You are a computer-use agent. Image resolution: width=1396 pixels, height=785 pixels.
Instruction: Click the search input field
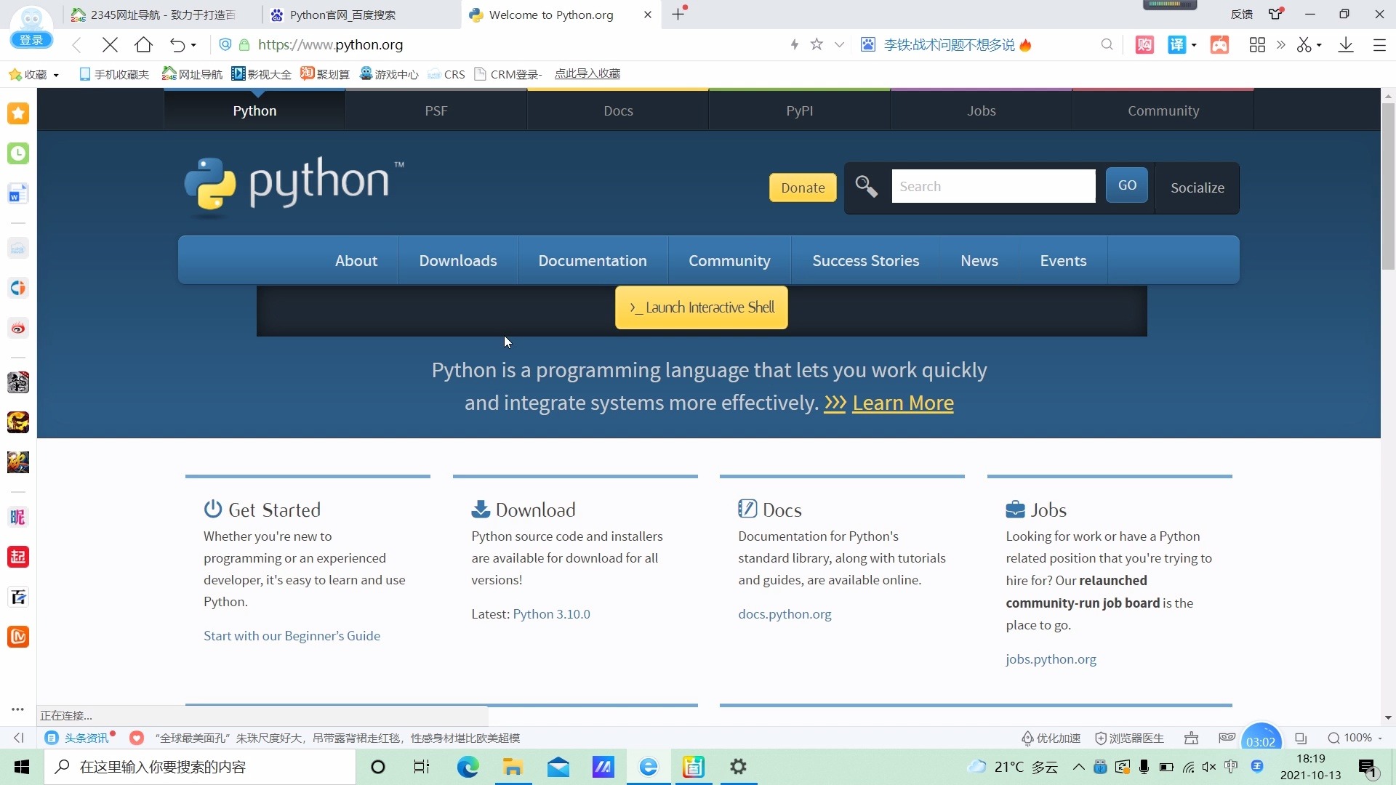[x=992, y=185]
